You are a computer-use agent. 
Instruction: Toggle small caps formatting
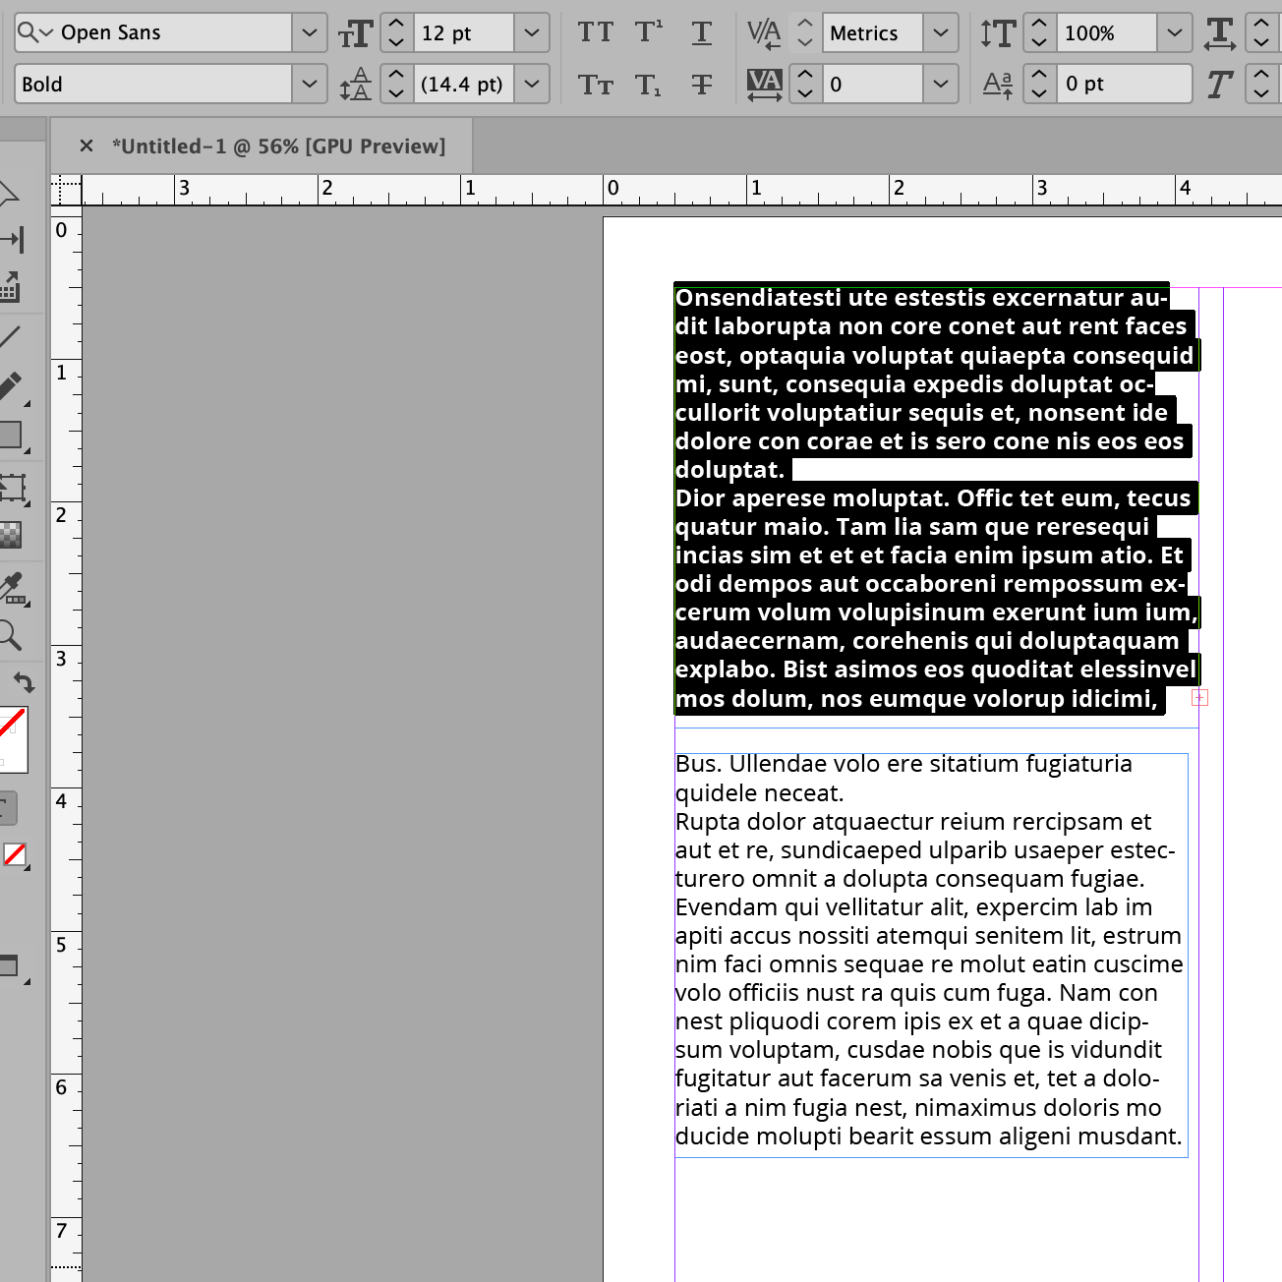click(x=596, y=85)
